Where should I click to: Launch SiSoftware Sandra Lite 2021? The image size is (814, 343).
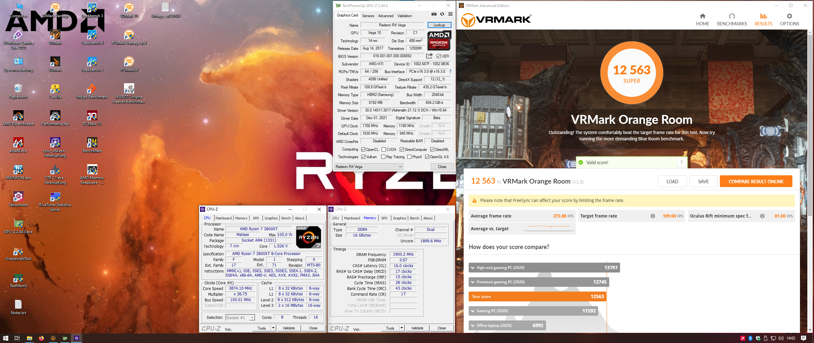(18, 39)
